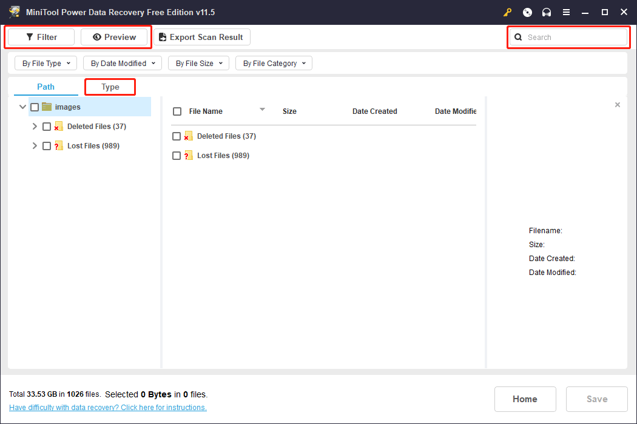Image resolution: width=637 pixels, height=424 pixels.
Task: Open the data recovery instructions link
Action: click(x=107, y=407)
